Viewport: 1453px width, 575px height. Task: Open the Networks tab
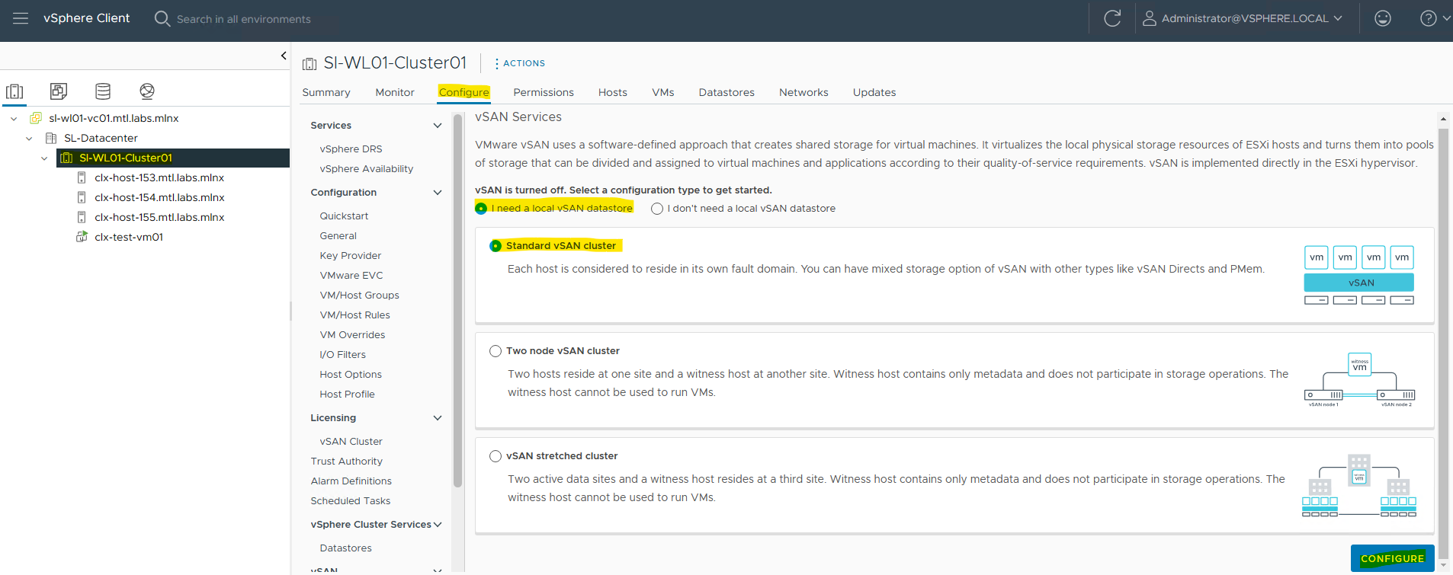803,92
